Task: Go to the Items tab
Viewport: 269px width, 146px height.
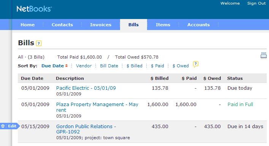Action: pyautogui.click(x=163, y=25)
